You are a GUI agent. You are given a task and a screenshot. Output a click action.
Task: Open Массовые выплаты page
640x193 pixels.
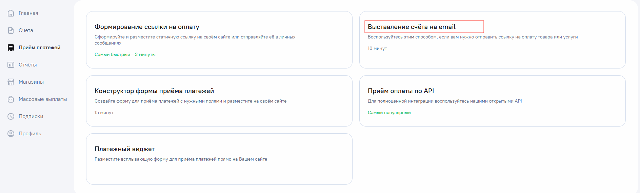click(x=43, y=99)
